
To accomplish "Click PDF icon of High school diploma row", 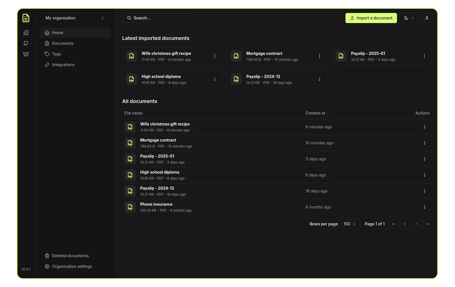I will (x=130, y=175).
